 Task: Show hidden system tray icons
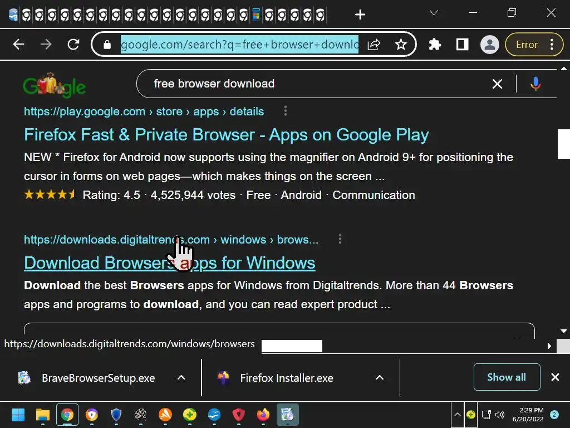pyautogui.click(x=458, y=415)
